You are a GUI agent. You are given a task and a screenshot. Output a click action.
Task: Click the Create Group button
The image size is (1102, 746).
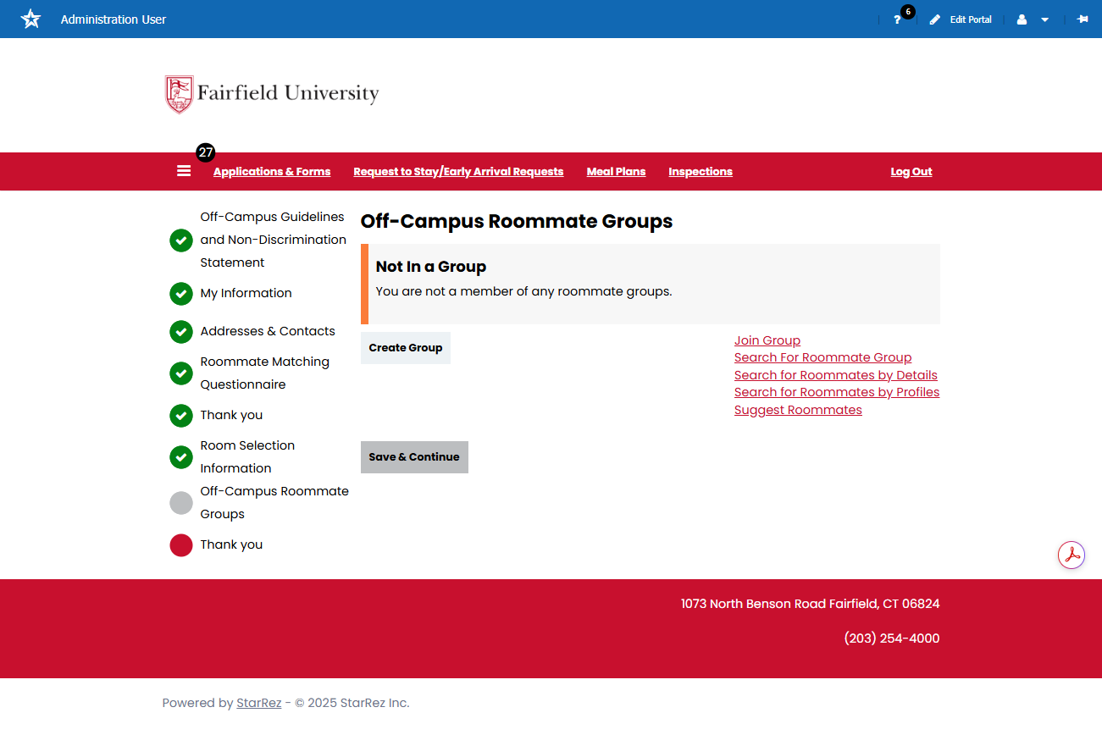[x=406, y=348]
